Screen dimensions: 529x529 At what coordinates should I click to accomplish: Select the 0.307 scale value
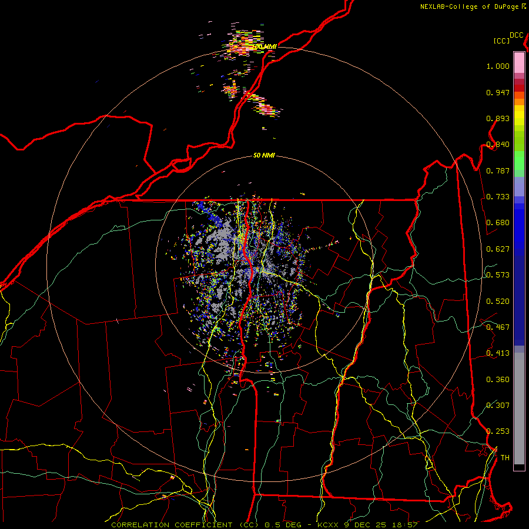tap(498, 406)
